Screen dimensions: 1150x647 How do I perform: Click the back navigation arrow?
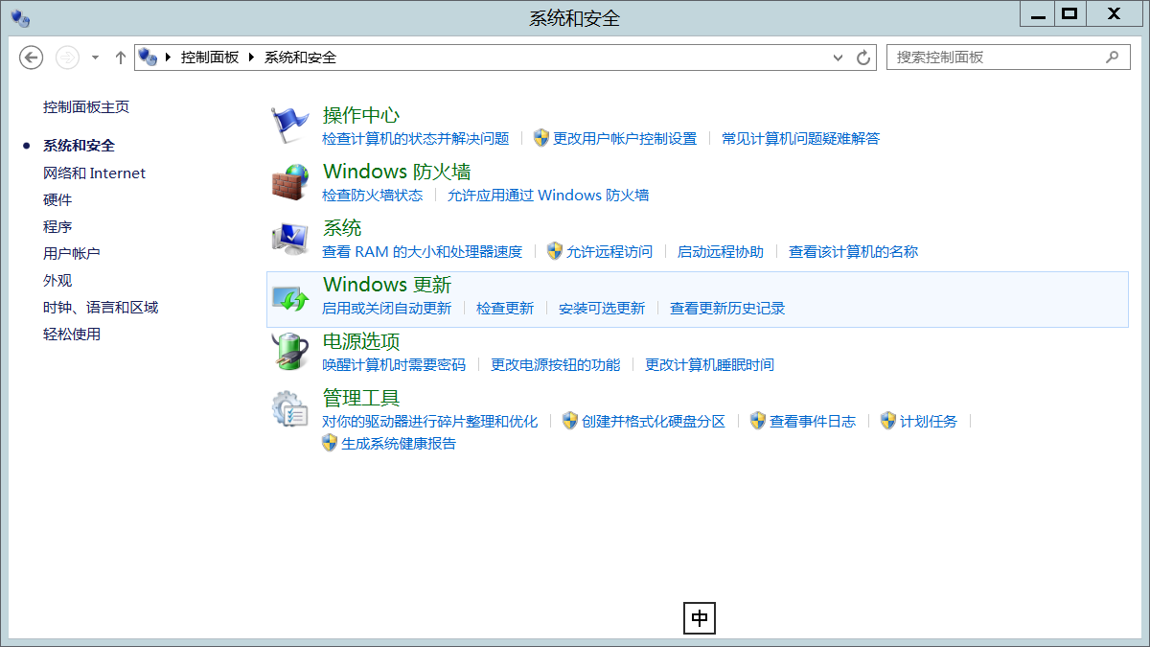tap(32, 58)
